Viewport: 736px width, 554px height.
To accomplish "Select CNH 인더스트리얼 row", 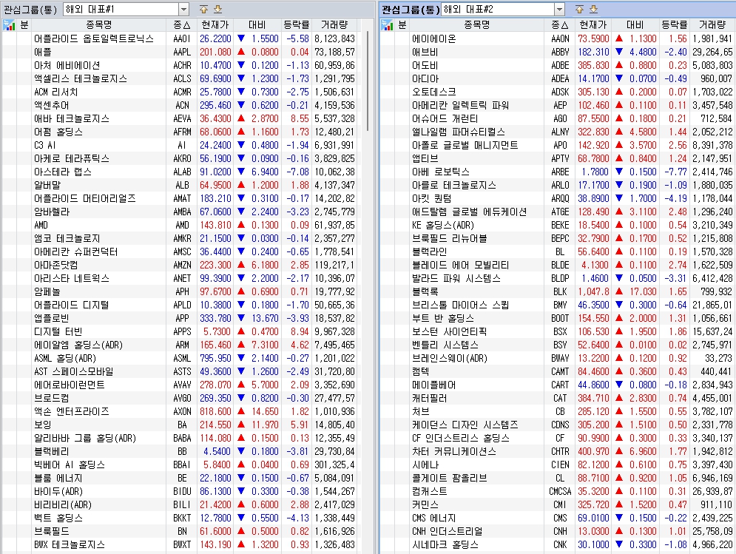I will coord(557,532).
